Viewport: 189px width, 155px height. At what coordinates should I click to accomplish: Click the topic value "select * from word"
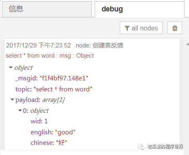63,89
